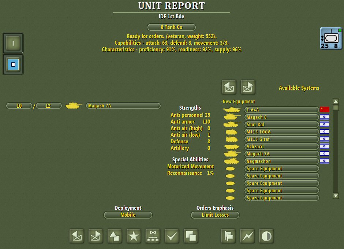This screenshot has width=344, height=249.
Task: Click the systems list scrollbar thumb
Action: tap(336, 108)
